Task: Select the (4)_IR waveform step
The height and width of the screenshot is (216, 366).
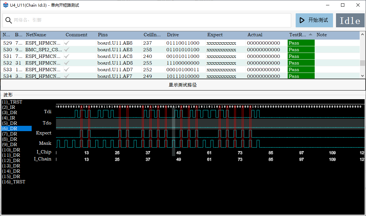Action: [9, 118]
